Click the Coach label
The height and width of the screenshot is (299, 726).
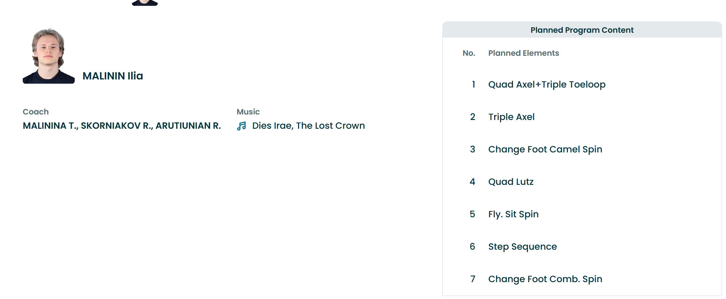36,112
